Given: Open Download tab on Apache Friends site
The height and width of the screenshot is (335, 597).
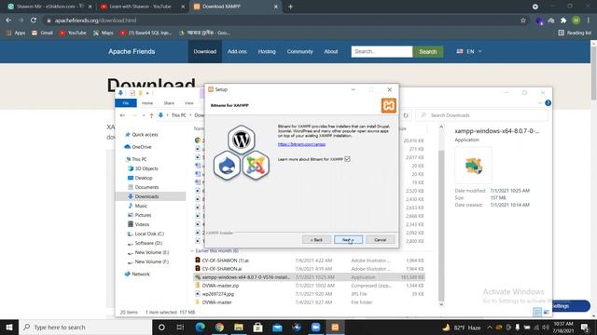Looking at the screenshot, I should [205, 51].
